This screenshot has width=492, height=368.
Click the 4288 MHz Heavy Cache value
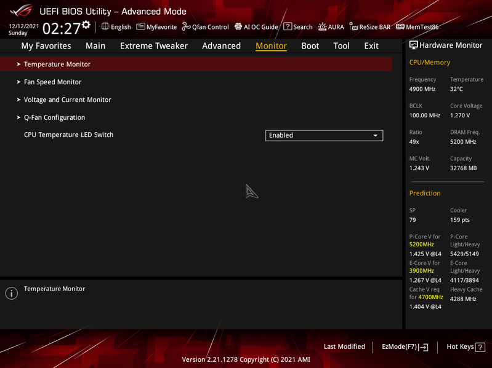pyautogui.click(x=463, y=299)
